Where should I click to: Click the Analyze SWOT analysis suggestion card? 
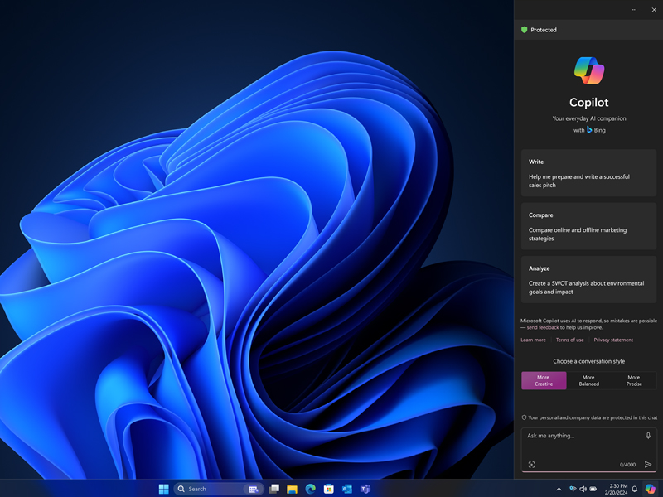588,279
